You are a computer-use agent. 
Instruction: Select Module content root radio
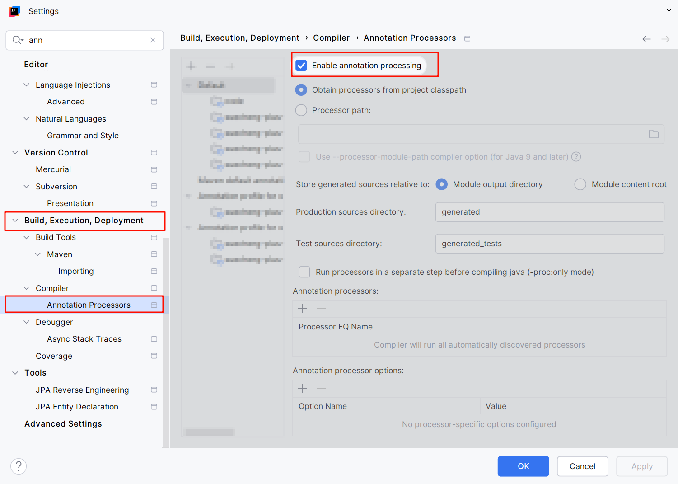[580, 184]
